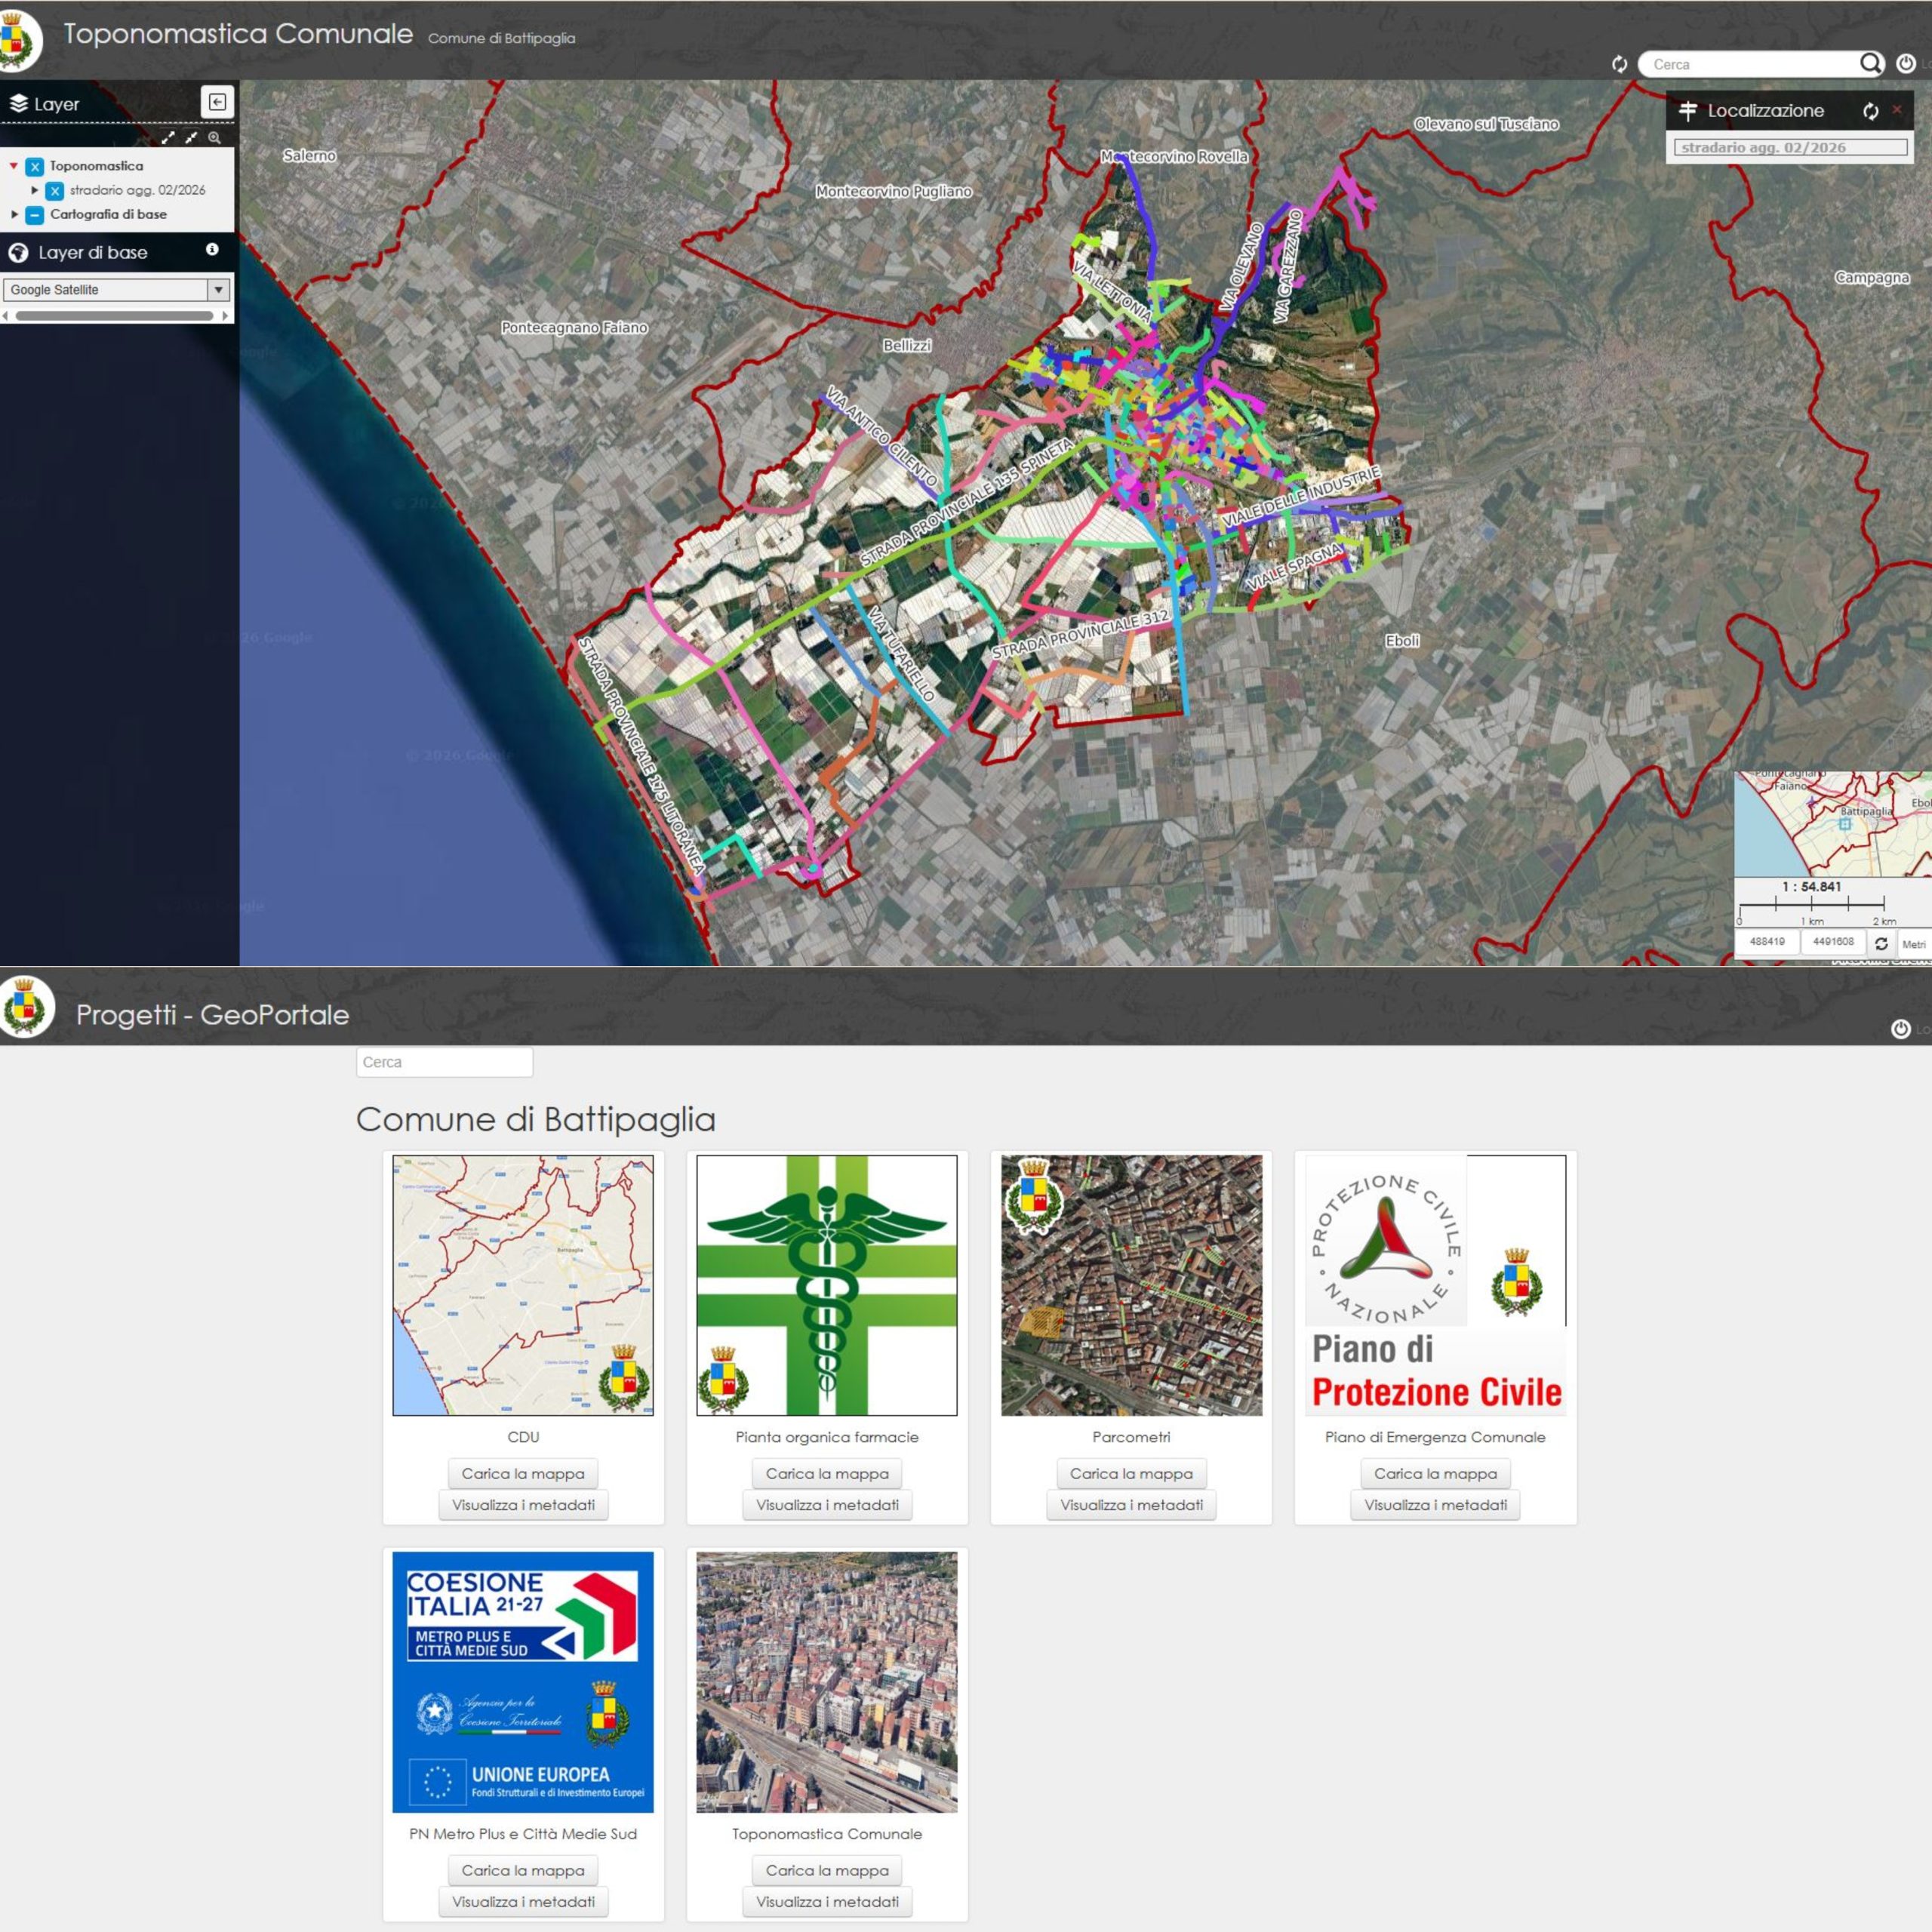Click the refresh icon left of top search
The image size is (1932, 1932).
tap(1619, 64)
